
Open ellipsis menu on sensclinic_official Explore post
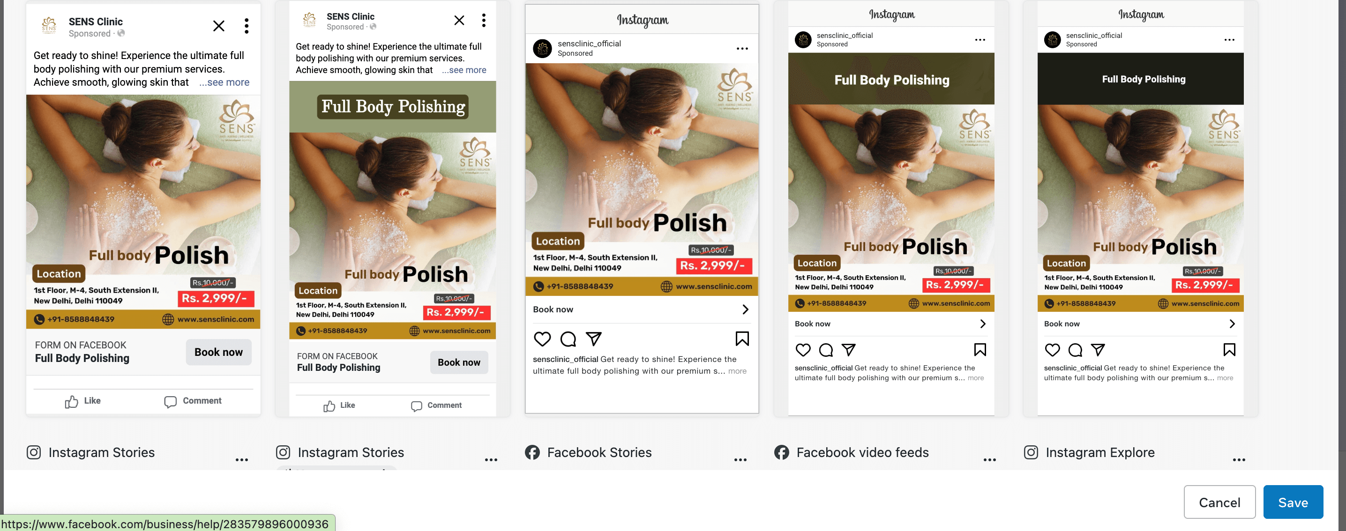[x=1229, y=40]
